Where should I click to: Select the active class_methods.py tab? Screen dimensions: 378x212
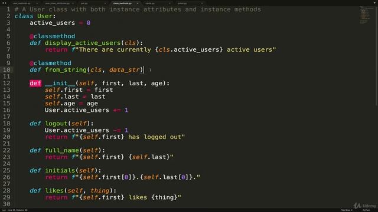coord(122,4)
